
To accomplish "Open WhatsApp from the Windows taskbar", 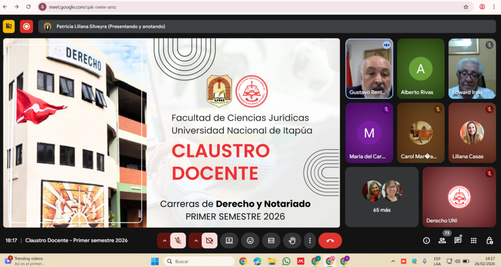I will point(286,261).
